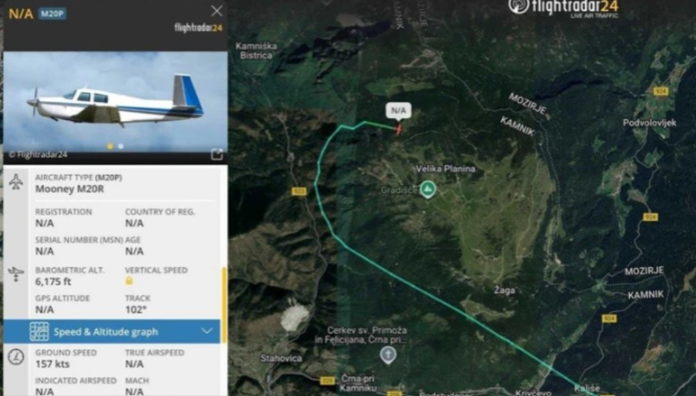Click the ground speed gauge icon
696x396 pixels.
16,357
